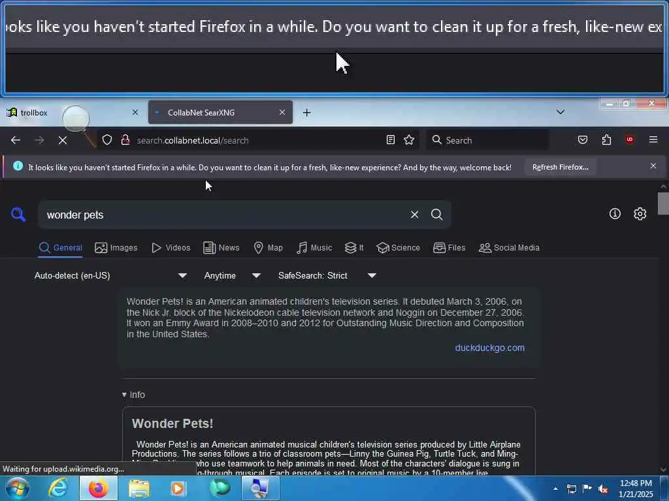Screen dimensions: 669x501
Task: Switch to the Files category
Action: click(449, 247)
